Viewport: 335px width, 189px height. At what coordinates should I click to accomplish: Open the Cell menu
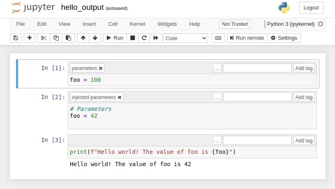113,24
